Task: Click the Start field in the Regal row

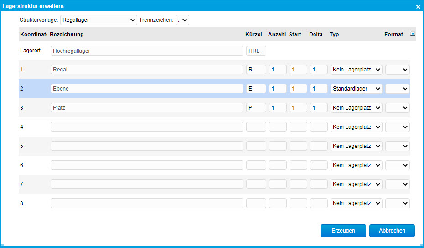Action: coord(298,70)
